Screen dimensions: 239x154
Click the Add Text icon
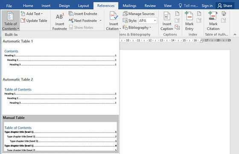coord(23,14)
